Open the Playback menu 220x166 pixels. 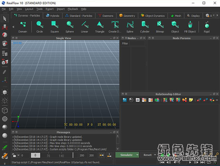tap(73, 9)
